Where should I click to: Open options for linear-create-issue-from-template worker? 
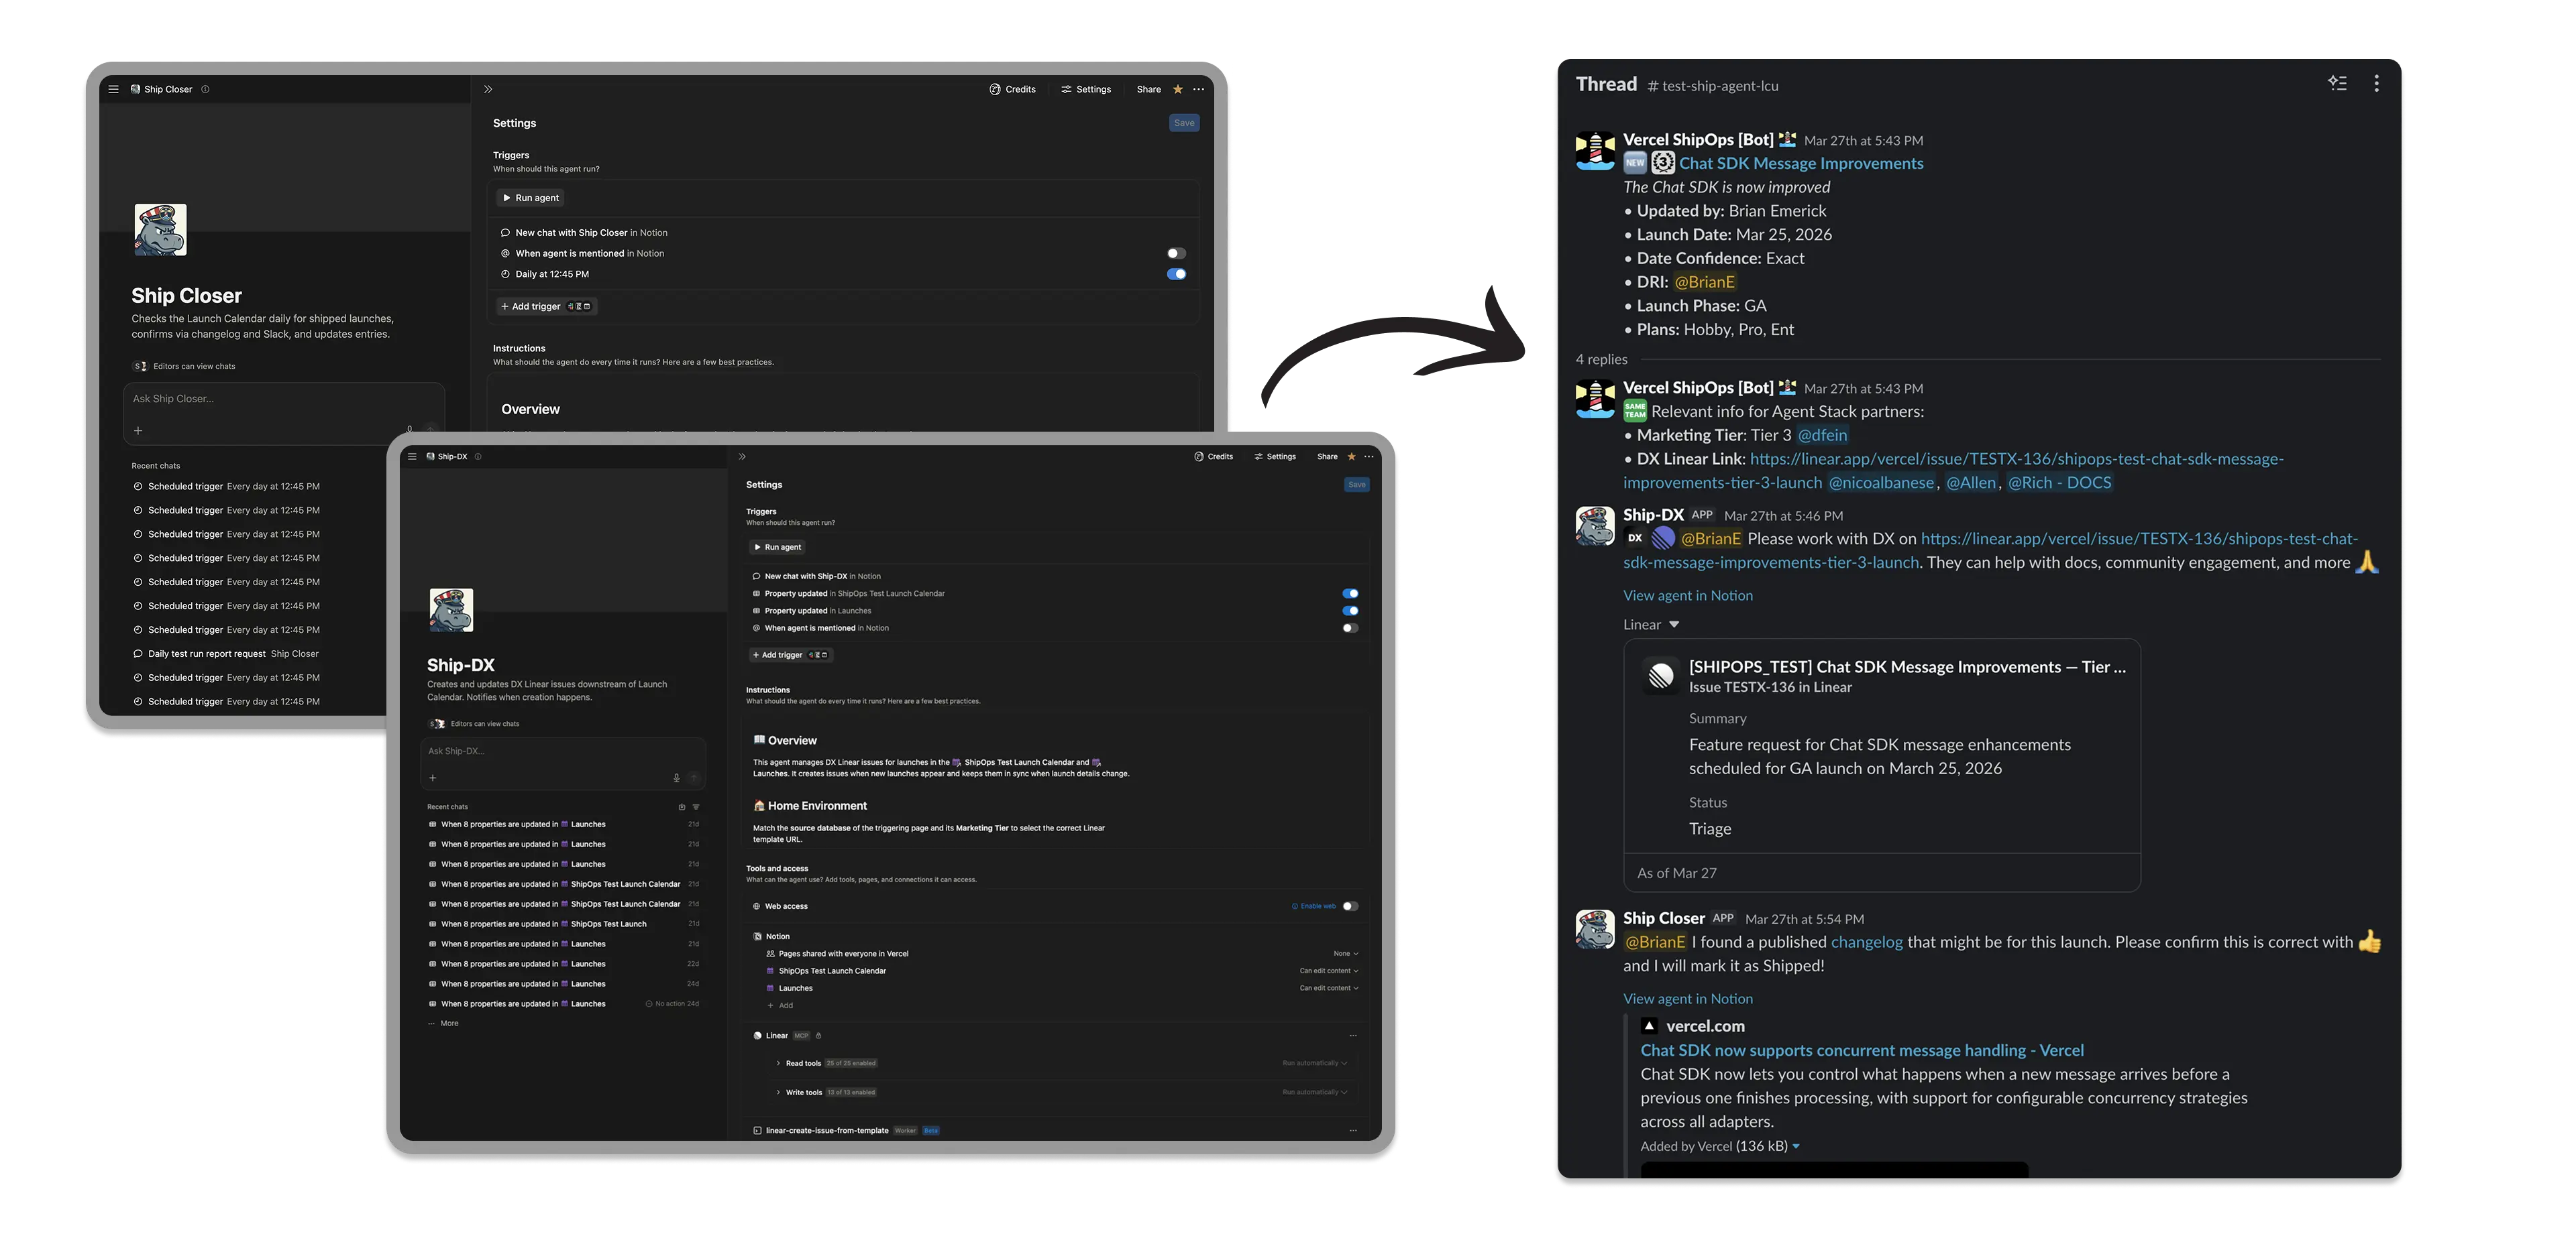(1353, 1130)
